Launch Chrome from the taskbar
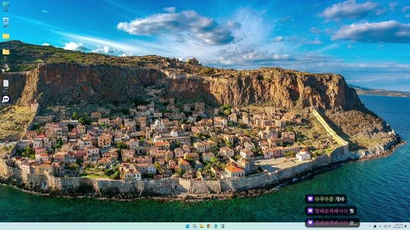The image size is (410, 230). (209, 226)
